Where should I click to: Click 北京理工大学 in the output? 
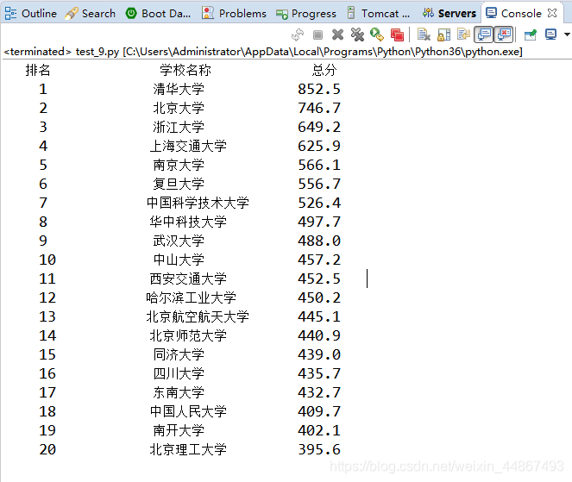(x=188, y=449)
